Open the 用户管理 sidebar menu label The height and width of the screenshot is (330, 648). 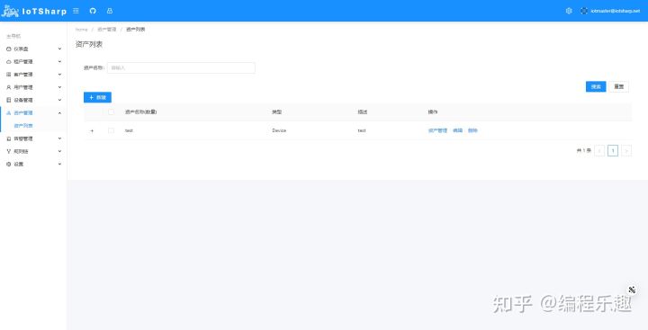tap(23, 87)
